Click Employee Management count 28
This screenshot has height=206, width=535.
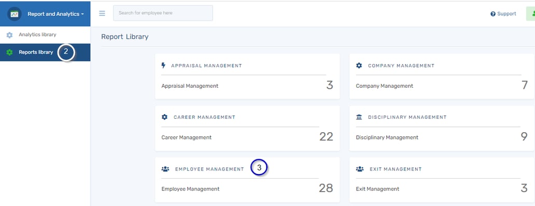(x=326, y=188)
